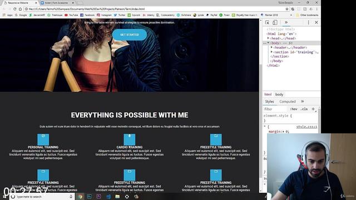The height and width of the screenshot is (200, 356).
Task: Click the browser reload button
Action: (x=15, y=9)
